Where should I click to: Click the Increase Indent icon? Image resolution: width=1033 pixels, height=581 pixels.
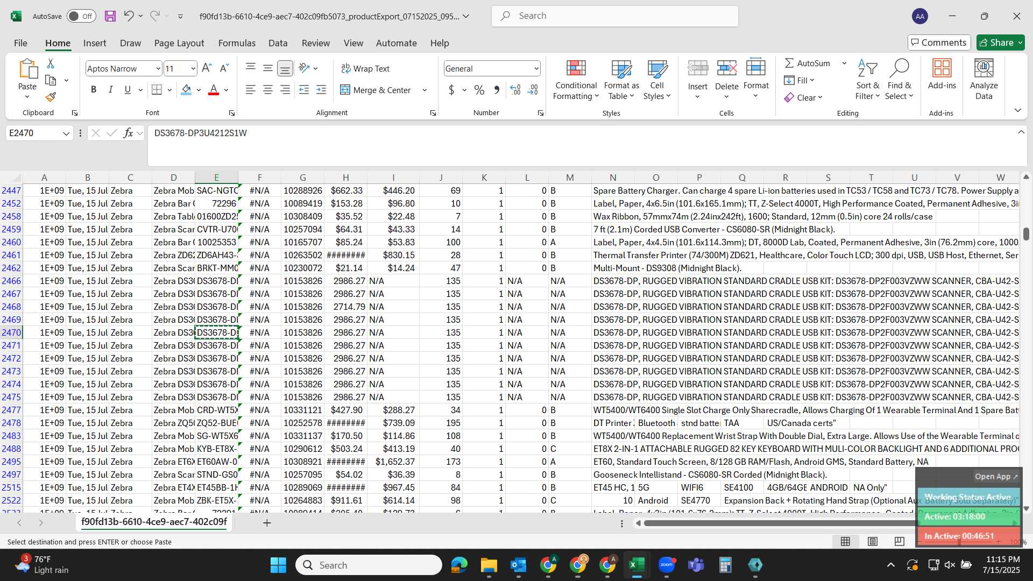321,90
